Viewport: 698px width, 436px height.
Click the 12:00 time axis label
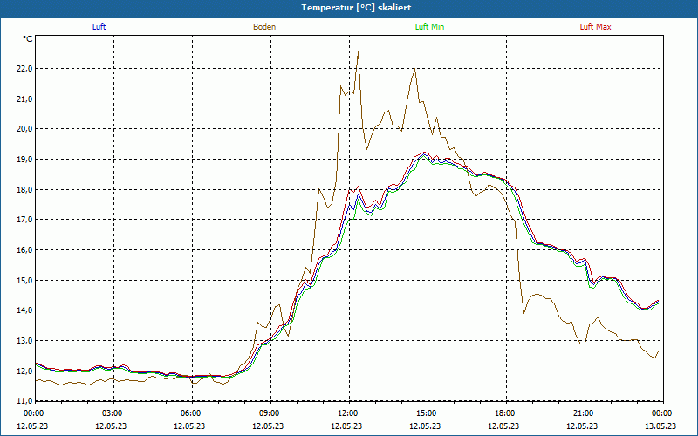coord(346,413)
